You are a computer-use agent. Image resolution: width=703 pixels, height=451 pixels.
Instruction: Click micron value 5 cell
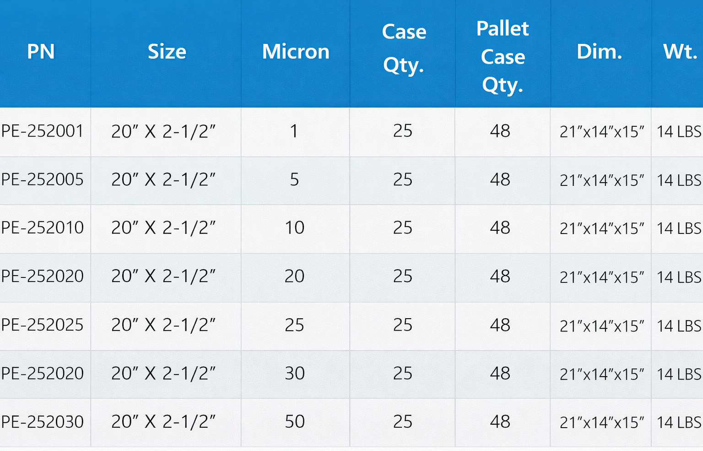(294, 179)
